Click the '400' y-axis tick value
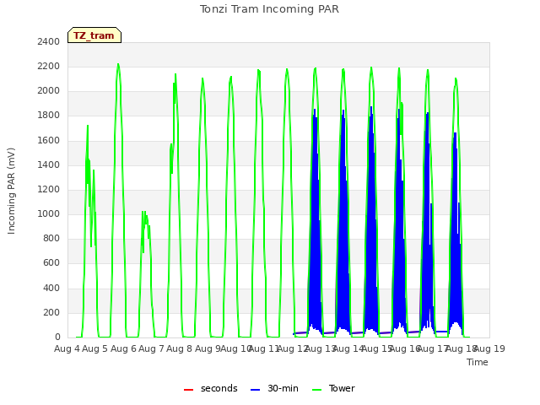Viewport: 540px width, 405px height. point(51,288)
